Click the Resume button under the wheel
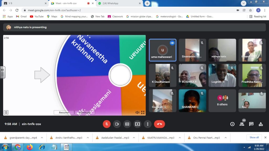Image resolution: width=269 pixels, height=151 pixels. [x=64, y=112]
